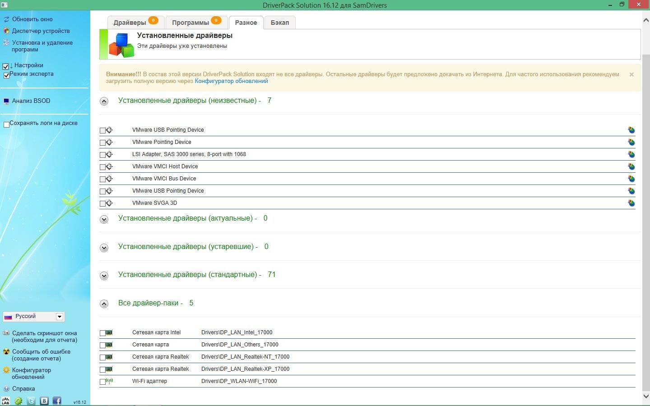Screen dimensions: 650x406
Task: Click web search icon for VMware SVGA 3D
Action: (631, 203)
